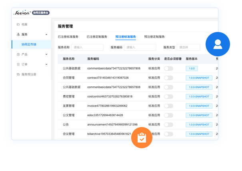Open 服务预注册 sidebar icon

coord(18,74)
